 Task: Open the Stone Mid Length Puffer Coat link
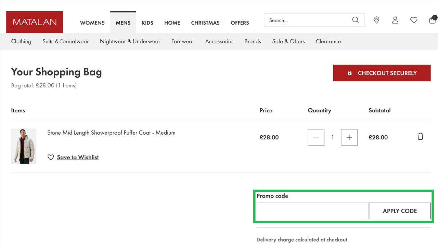(111, 133)
